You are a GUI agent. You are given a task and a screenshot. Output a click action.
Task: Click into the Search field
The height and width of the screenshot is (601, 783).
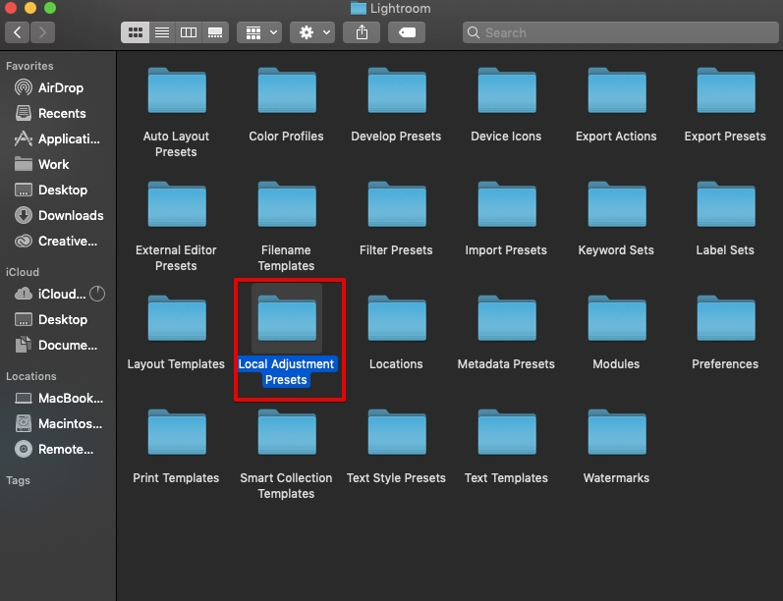621,32
